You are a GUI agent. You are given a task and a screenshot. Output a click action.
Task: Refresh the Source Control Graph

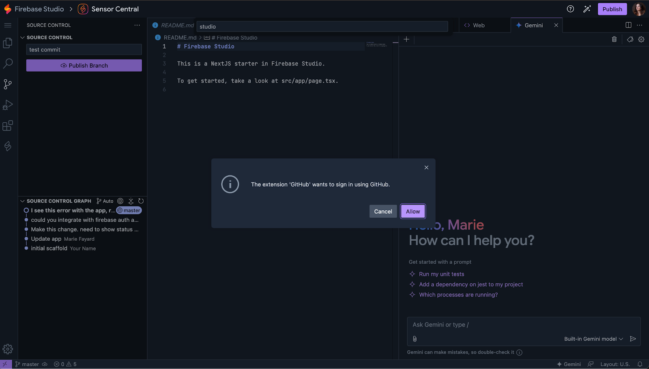tap(141, 201)
